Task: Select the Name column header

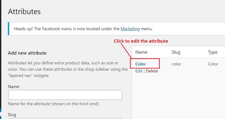Action: coord(141,52)
